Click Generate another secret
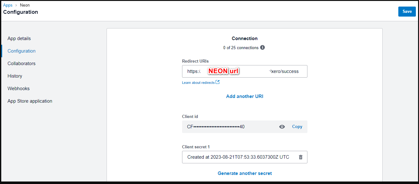The image size is (419, 184). point(245,173)
